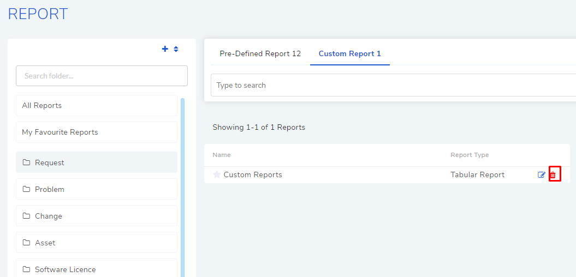
Task: Edit the Custom Reports entry
Action: (x=542, y=175)
